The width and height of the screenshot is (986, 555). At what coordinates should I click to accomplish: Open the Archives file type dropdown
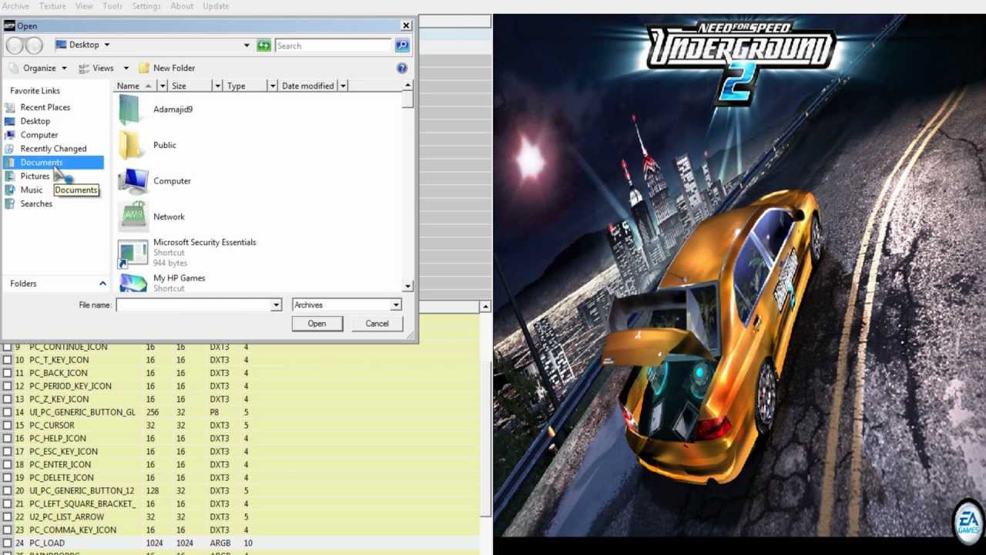click(x=396, y=305)
